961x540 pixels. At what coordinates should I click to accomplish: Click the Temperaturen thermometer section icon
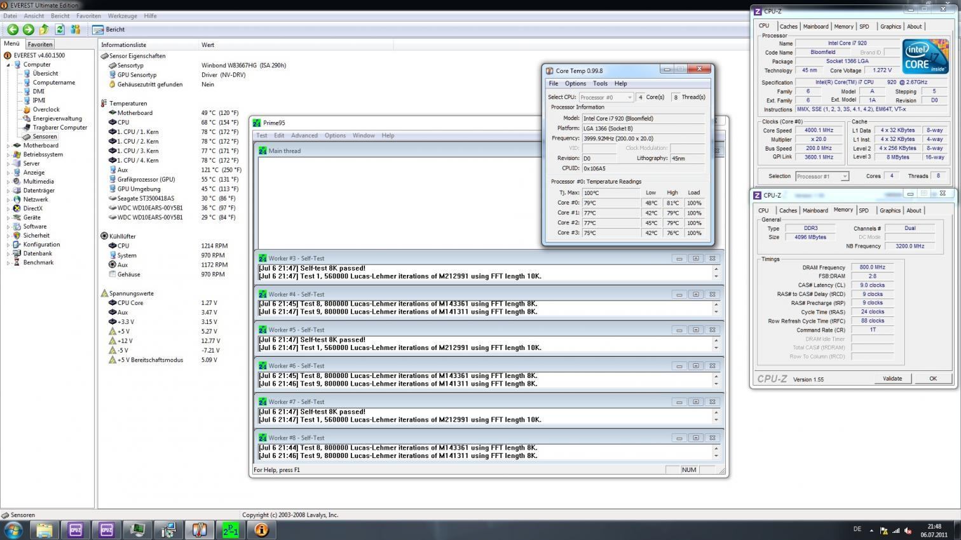104,103
